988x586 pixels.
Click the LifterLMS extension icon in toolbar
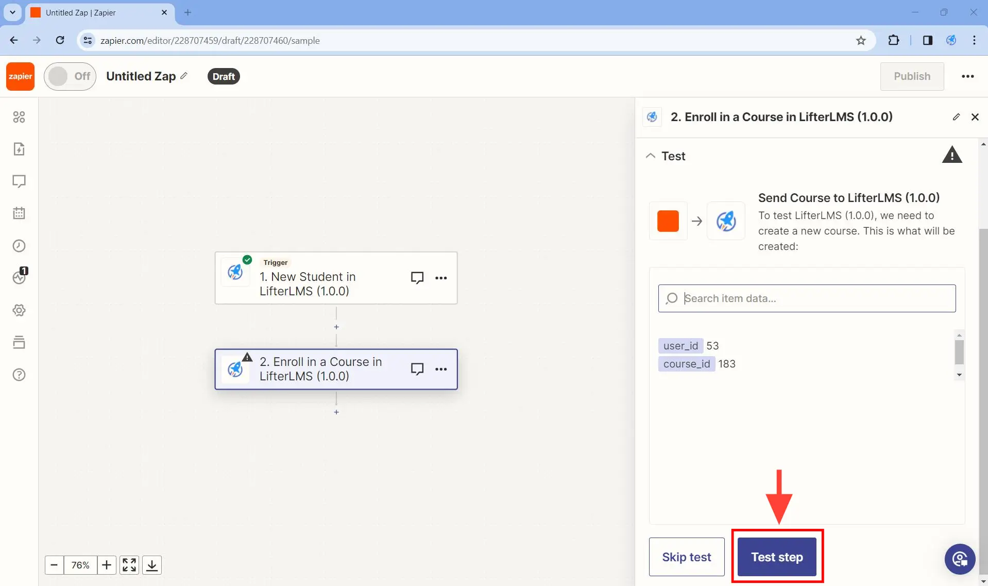click(951, 40)
